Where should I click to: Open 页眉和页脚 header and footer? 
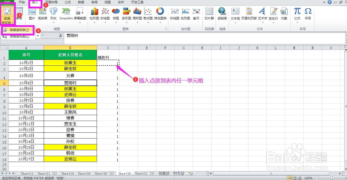coord(249,13)
